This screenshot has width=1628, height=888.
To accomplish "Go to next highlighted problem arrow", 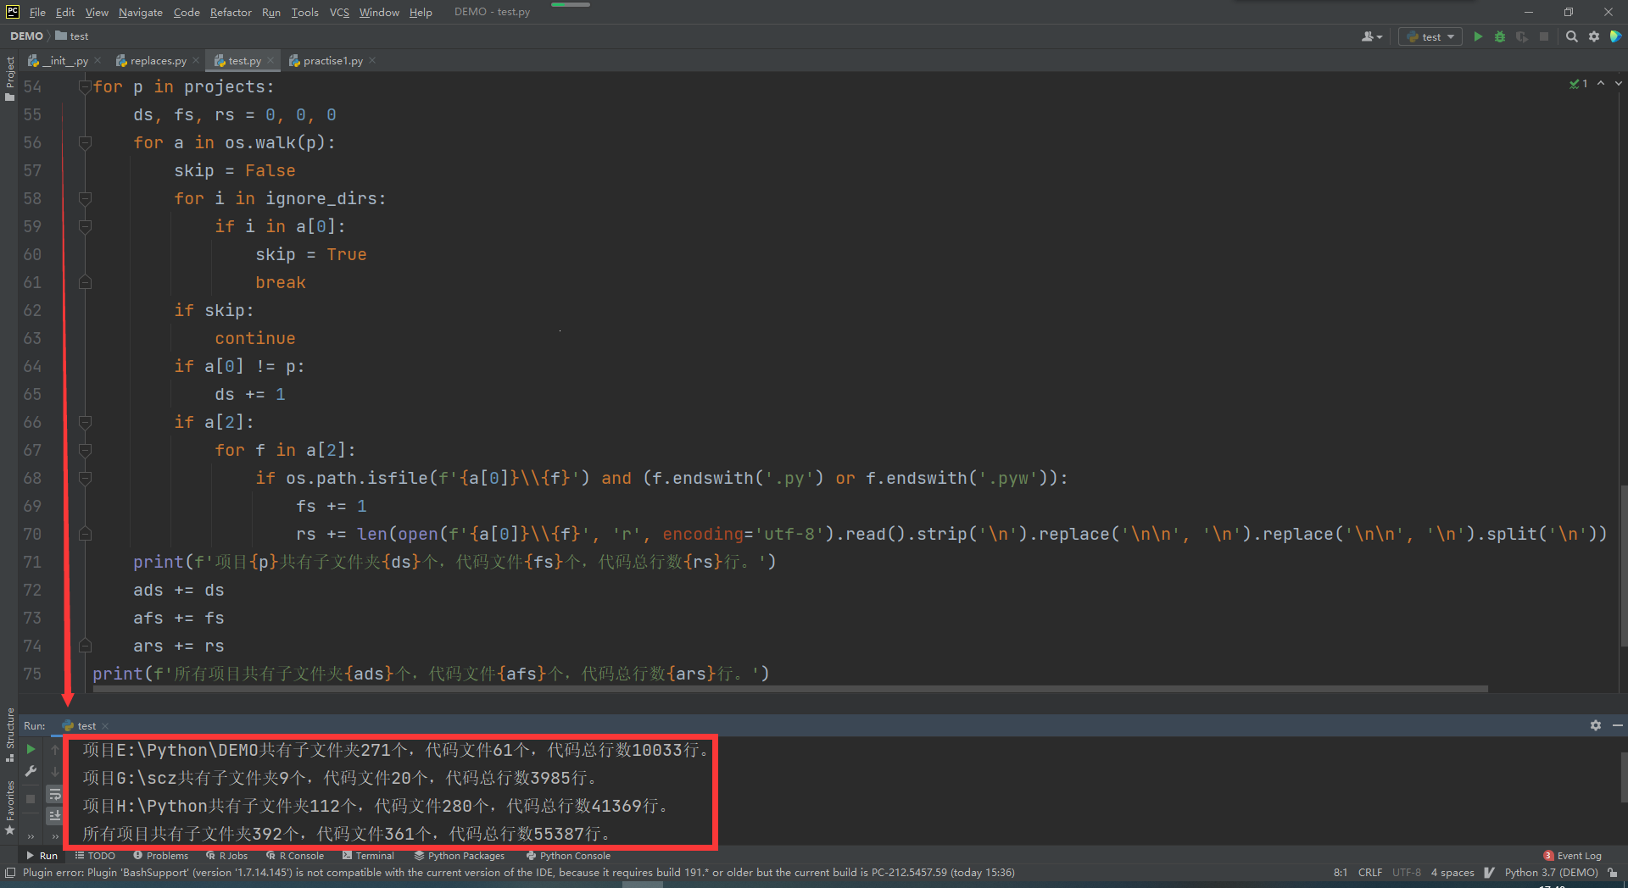I will [1619, 83].
